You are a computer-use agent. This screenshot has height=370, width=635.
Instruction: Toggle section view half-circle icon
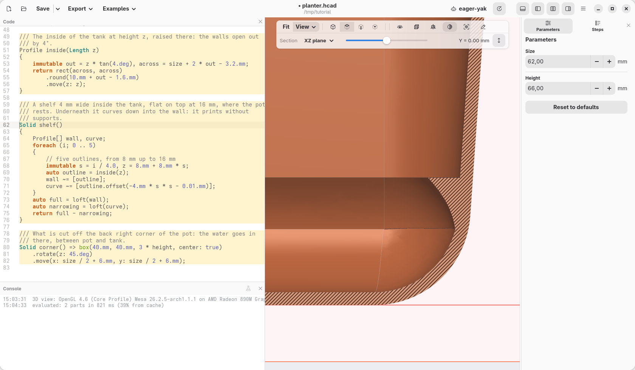coord(450,27)
